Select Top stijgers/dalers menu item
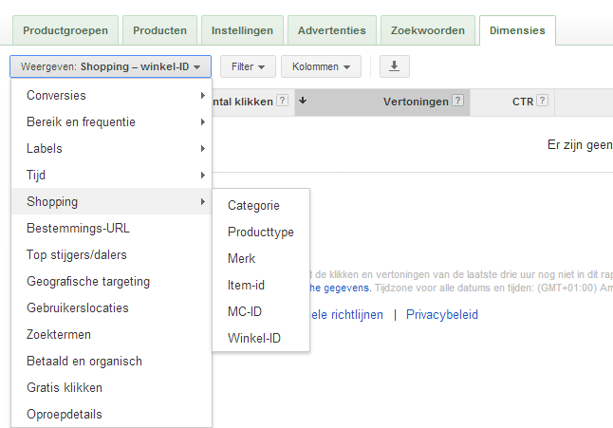The height and width of the screenshot is (428, 613). coord(111,255)
